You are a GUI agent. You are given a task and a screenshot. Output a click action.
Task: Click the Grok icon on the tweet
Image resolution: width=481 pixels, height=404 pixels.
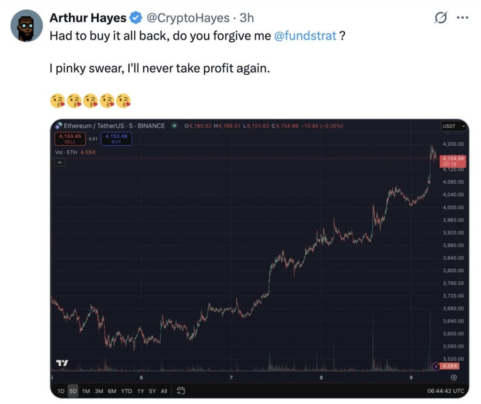[441, 18]
